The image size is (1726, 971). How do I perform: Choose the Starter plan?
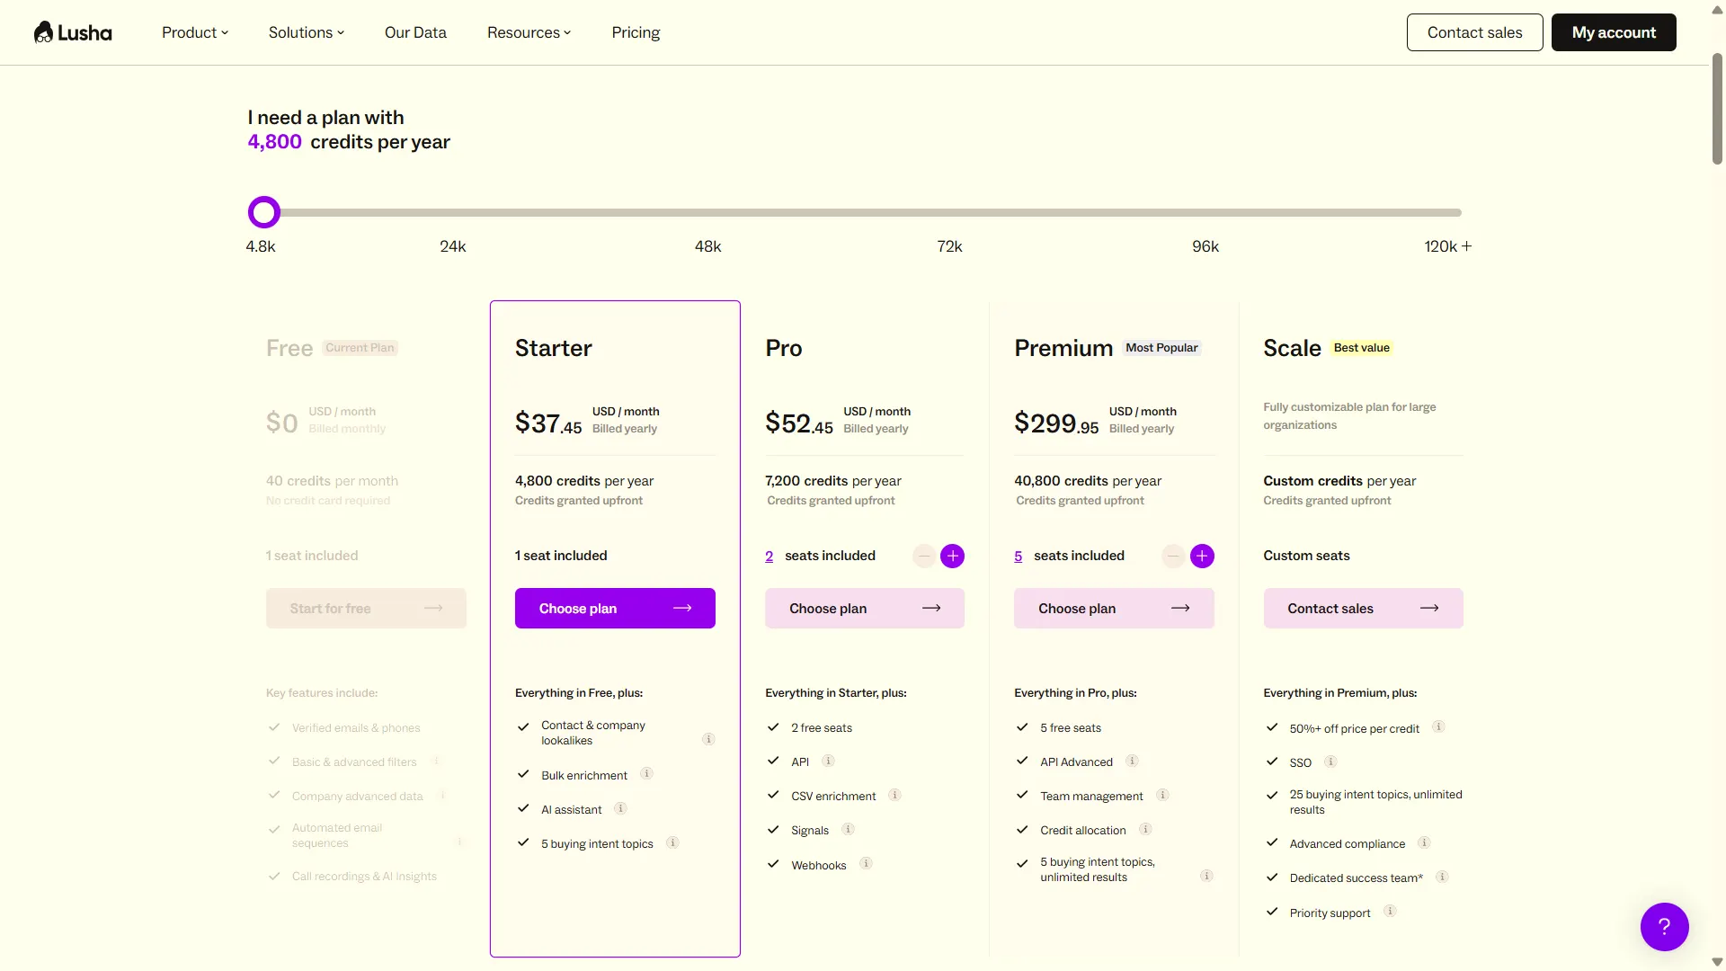tap(615, 609)
